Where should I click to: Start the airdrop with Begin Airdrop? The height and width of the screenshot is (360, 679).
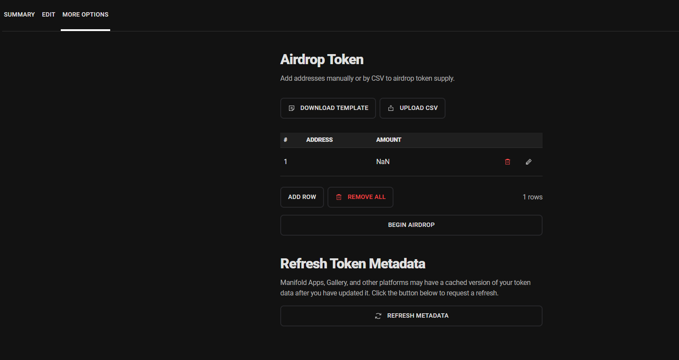pos(411,225)
